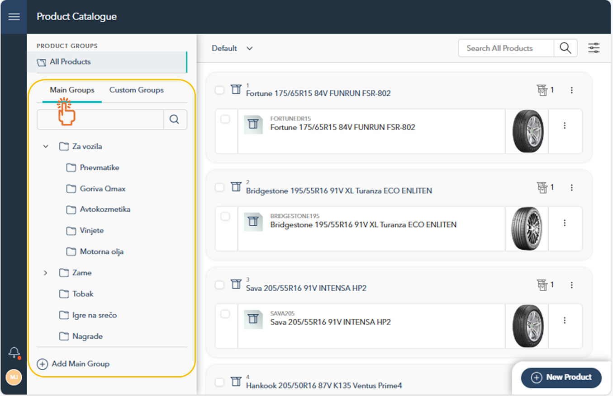
Task: Open three-dot menu for Bridgestone product group header
Action: [x=572, y=187]
